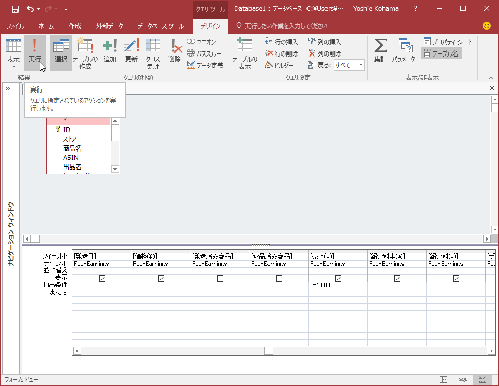The width and height of the screenshot is (499, 386).
Task: Click the 表示 view icon
Action: (13, 46)
